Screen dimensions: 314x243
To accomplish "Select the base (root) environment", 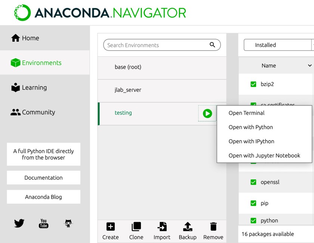I will [162, 68].
